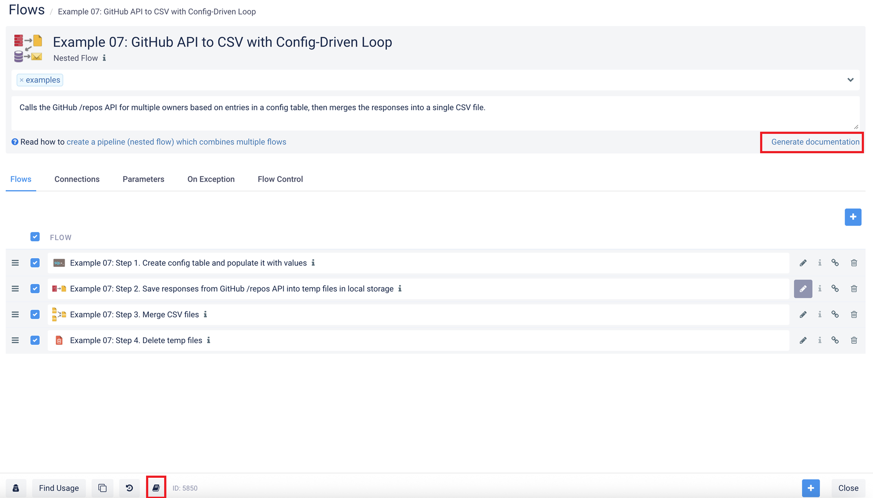Toggle Step 3 Merge CSV files checkbox

35,315
